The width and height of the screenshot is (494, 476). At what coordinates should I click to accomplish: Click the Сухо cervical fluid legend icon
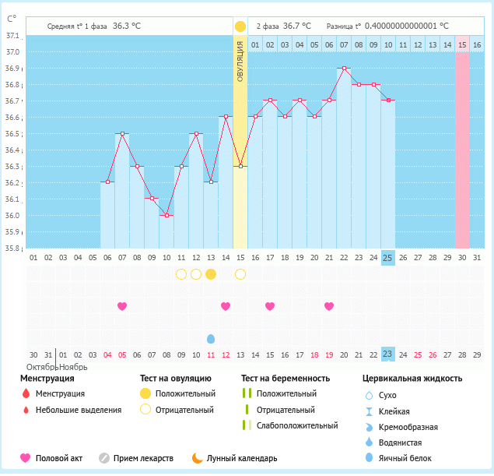[369, 395]
